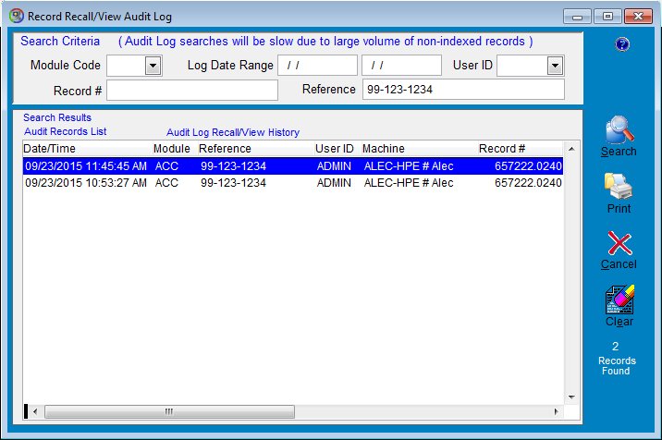
Task: Select the 10:53:27 AM audit record row
Action: tap(293, 183)
